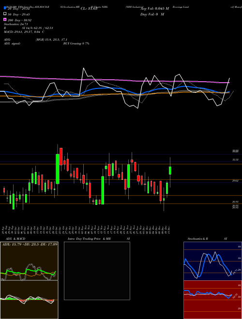Open the ADX indicator mini chart
This screenshot has width=242, height=319.
tap(29, 261)
